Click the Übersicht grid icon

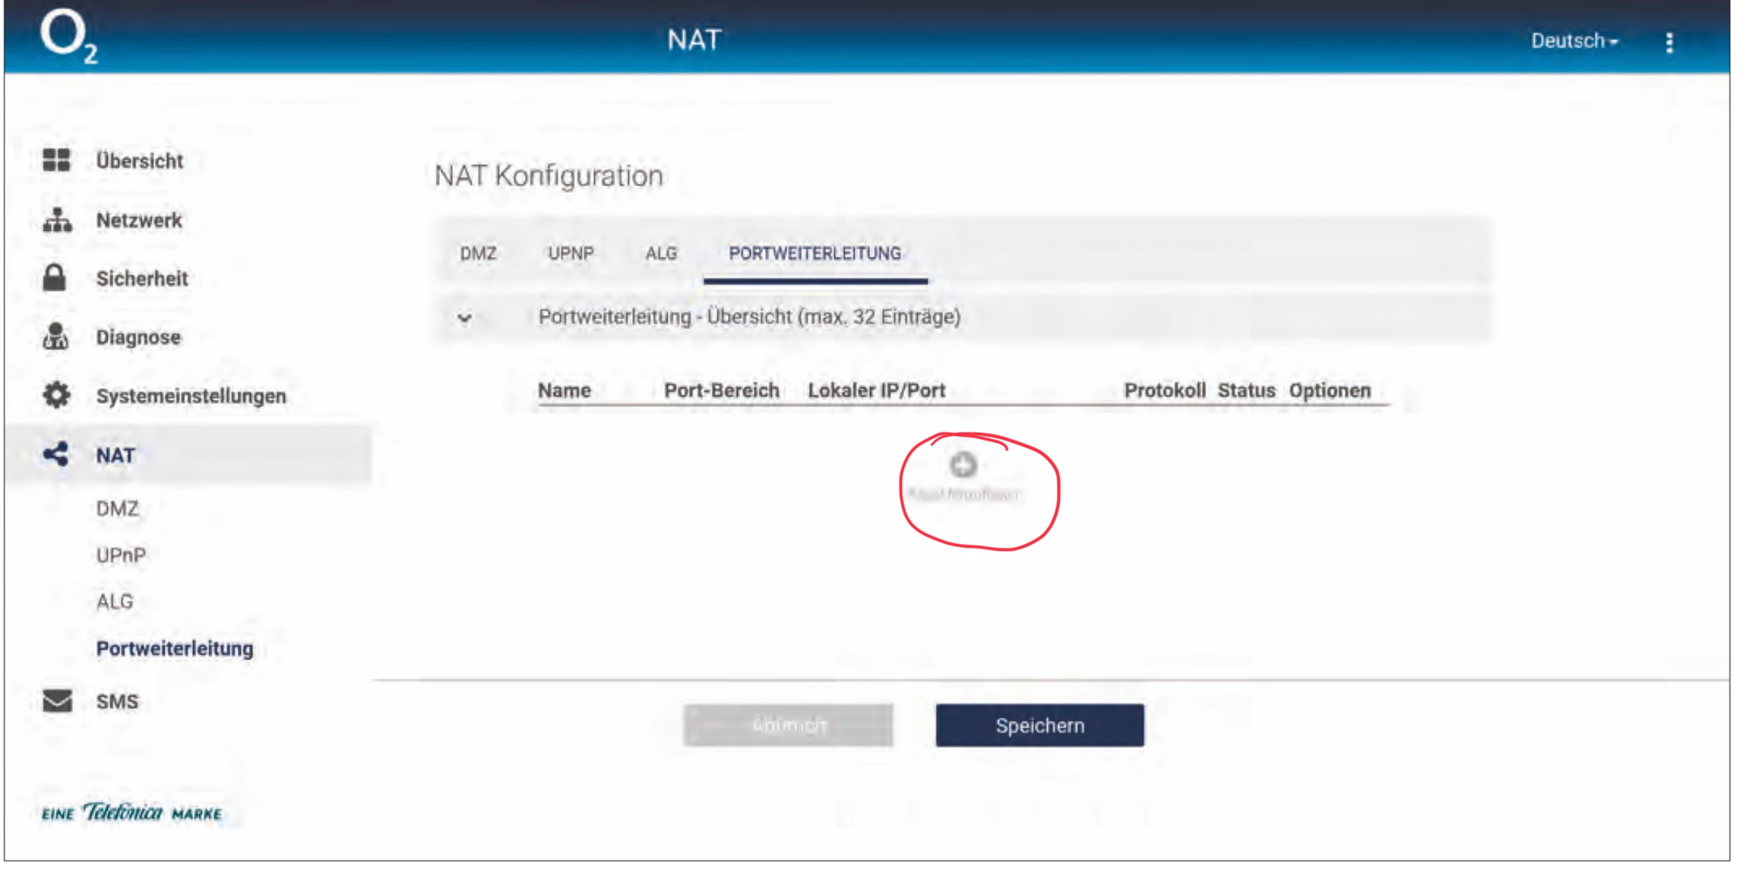56,160
